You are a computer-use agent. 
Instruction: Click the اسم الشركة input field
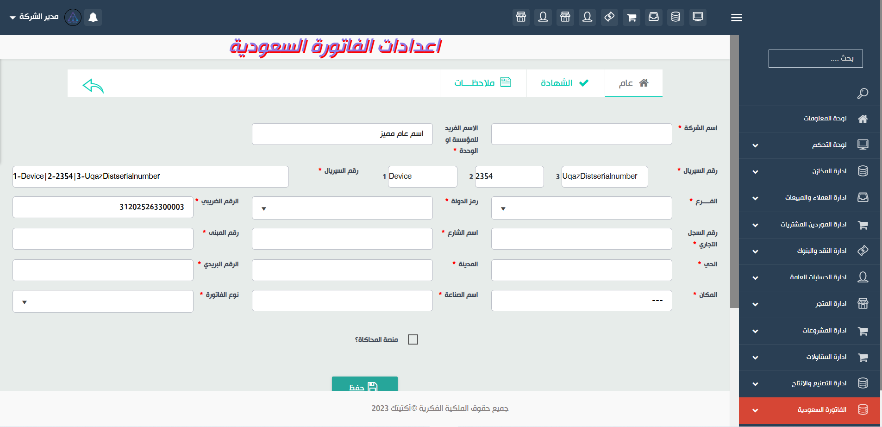pyautogui.click(x=582, y=134)
